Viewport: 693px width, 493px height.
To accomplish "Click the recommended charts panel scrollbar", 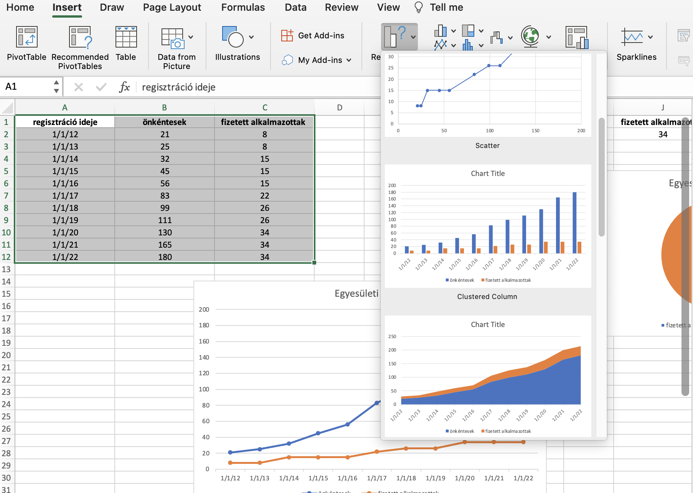I will pyautogui.click(x=601, y=176).
